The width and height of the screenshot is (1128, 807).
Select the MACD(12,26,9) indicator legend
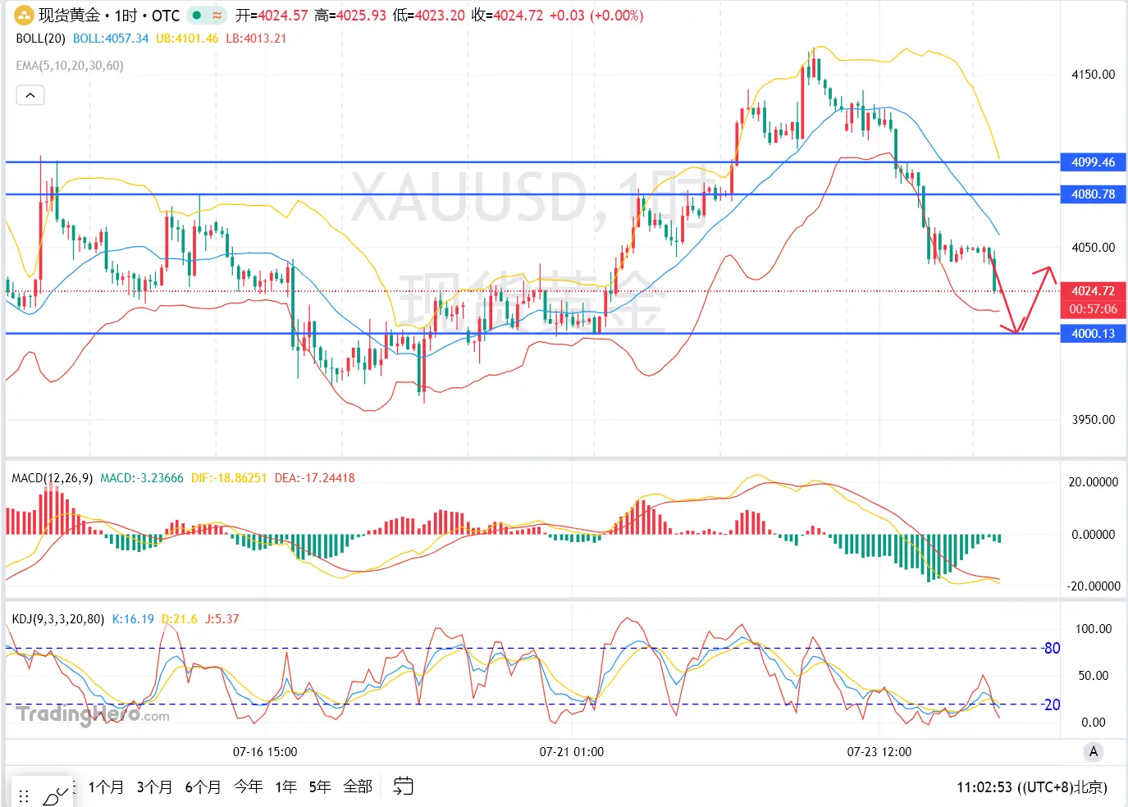[x=52, y=478]
